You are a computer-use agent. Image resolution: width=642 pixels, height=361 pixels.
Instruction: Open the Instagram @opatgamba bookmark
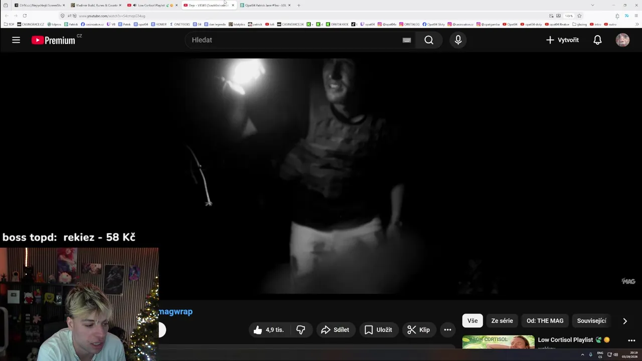pos(488,24)
